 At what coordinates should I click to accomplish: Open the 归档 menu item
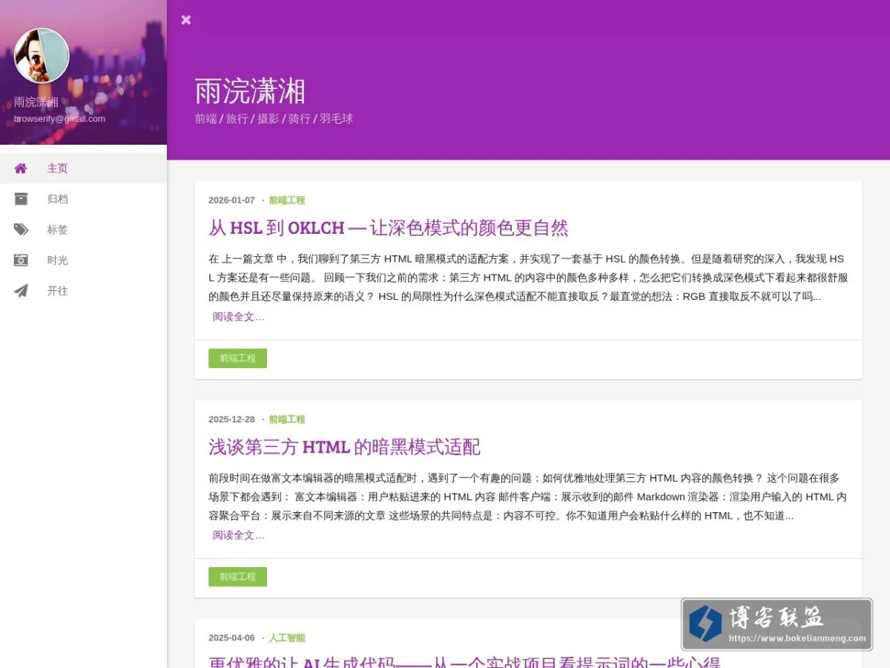tap(83, 199)
